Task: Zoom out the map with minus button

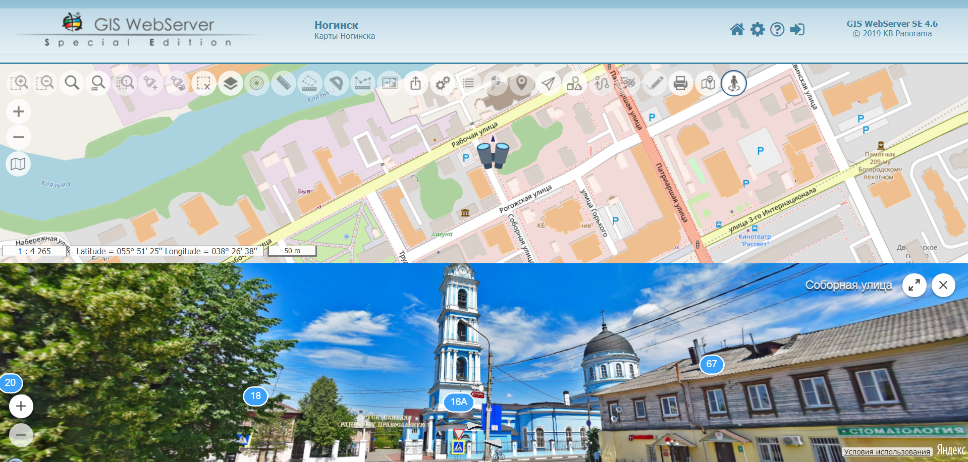Action: tap(19, 137)
